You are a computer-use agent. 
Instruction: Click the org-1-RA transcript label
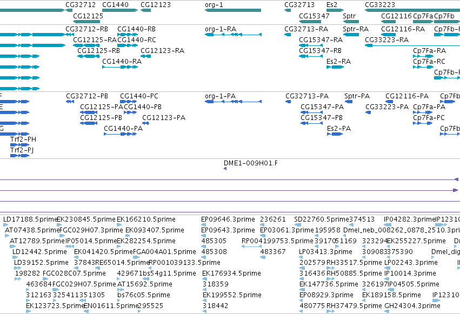(221, 29)
